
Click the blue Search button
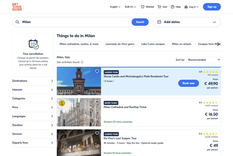tap(140, 22)
